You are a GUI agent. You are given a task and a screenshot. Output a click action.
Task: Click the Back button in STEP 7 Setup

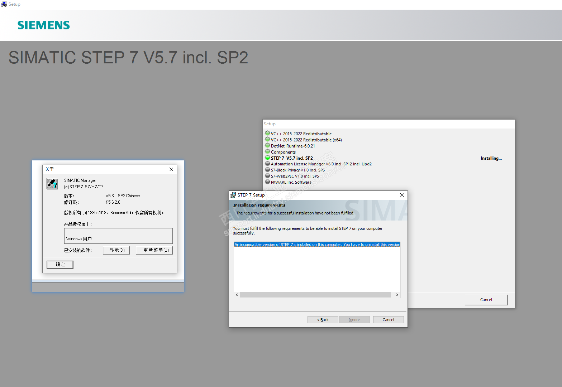click(323, 320)
